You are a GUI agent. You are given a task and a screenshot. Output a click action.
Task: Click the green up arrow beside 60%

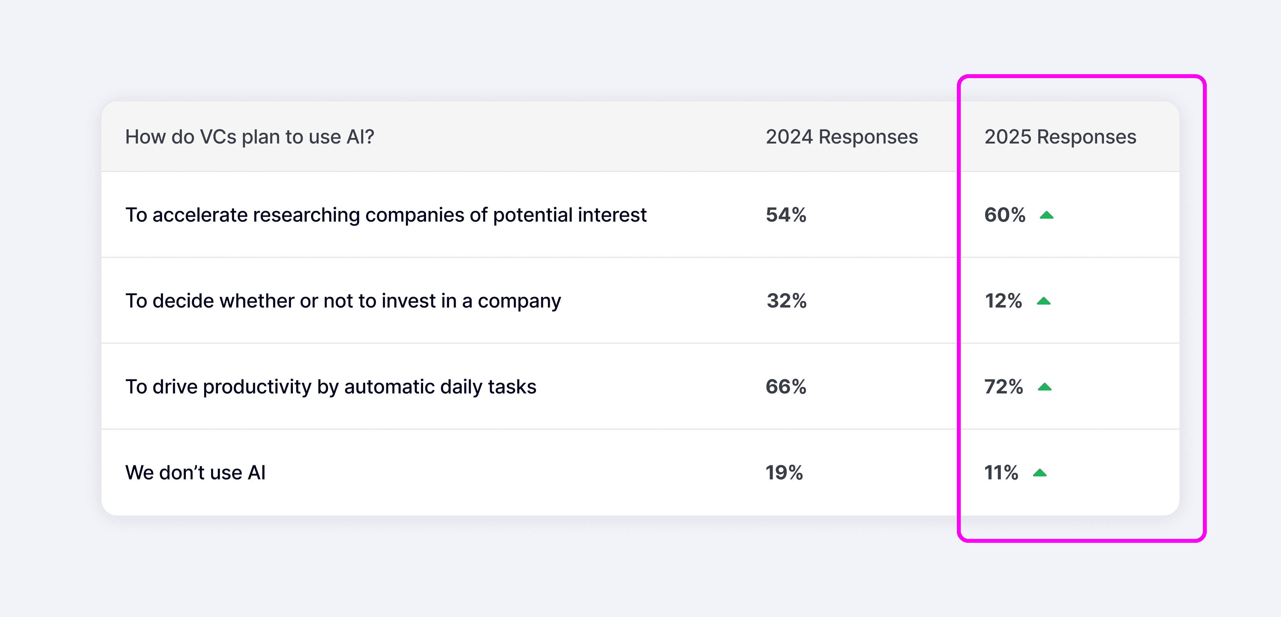pos(1046,215)
